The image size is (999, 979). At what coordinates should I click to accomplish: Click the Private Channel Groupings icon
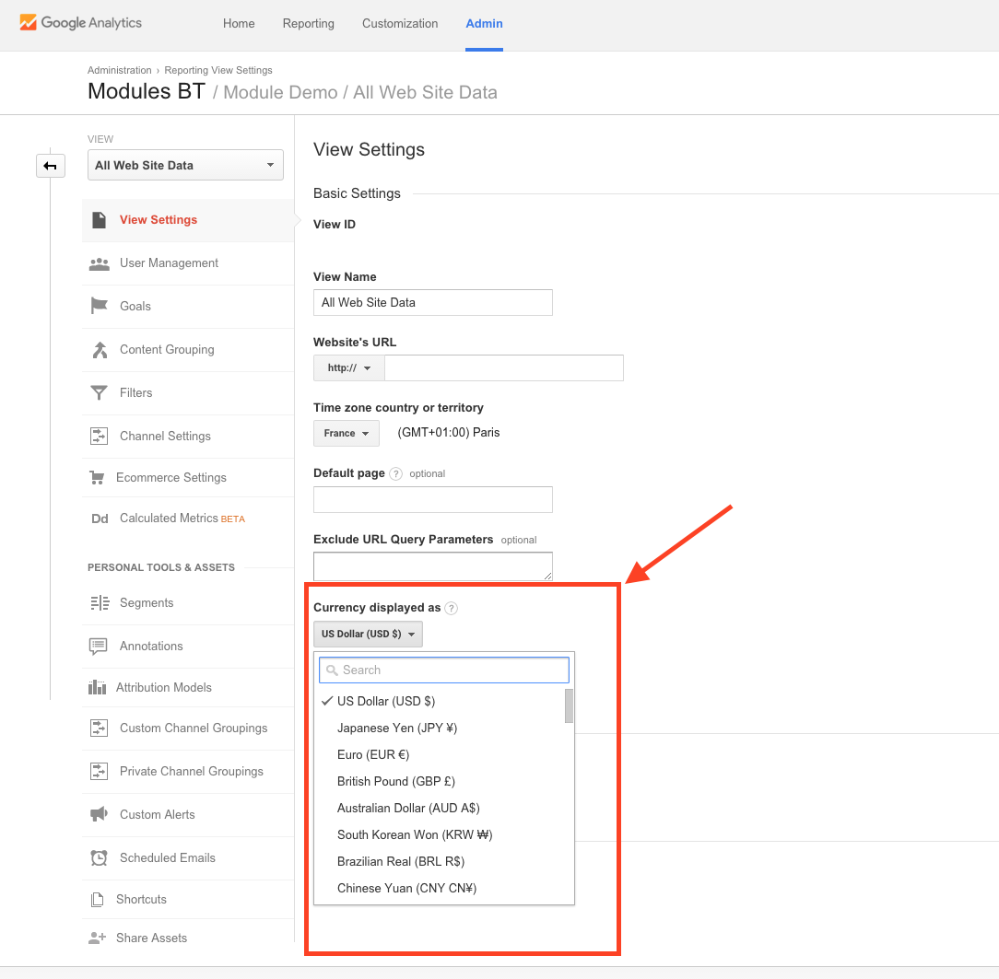[99, 772]
